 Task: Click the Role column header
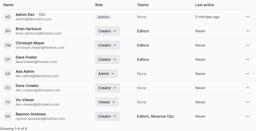pyautogui.click(x=99, y=5)
